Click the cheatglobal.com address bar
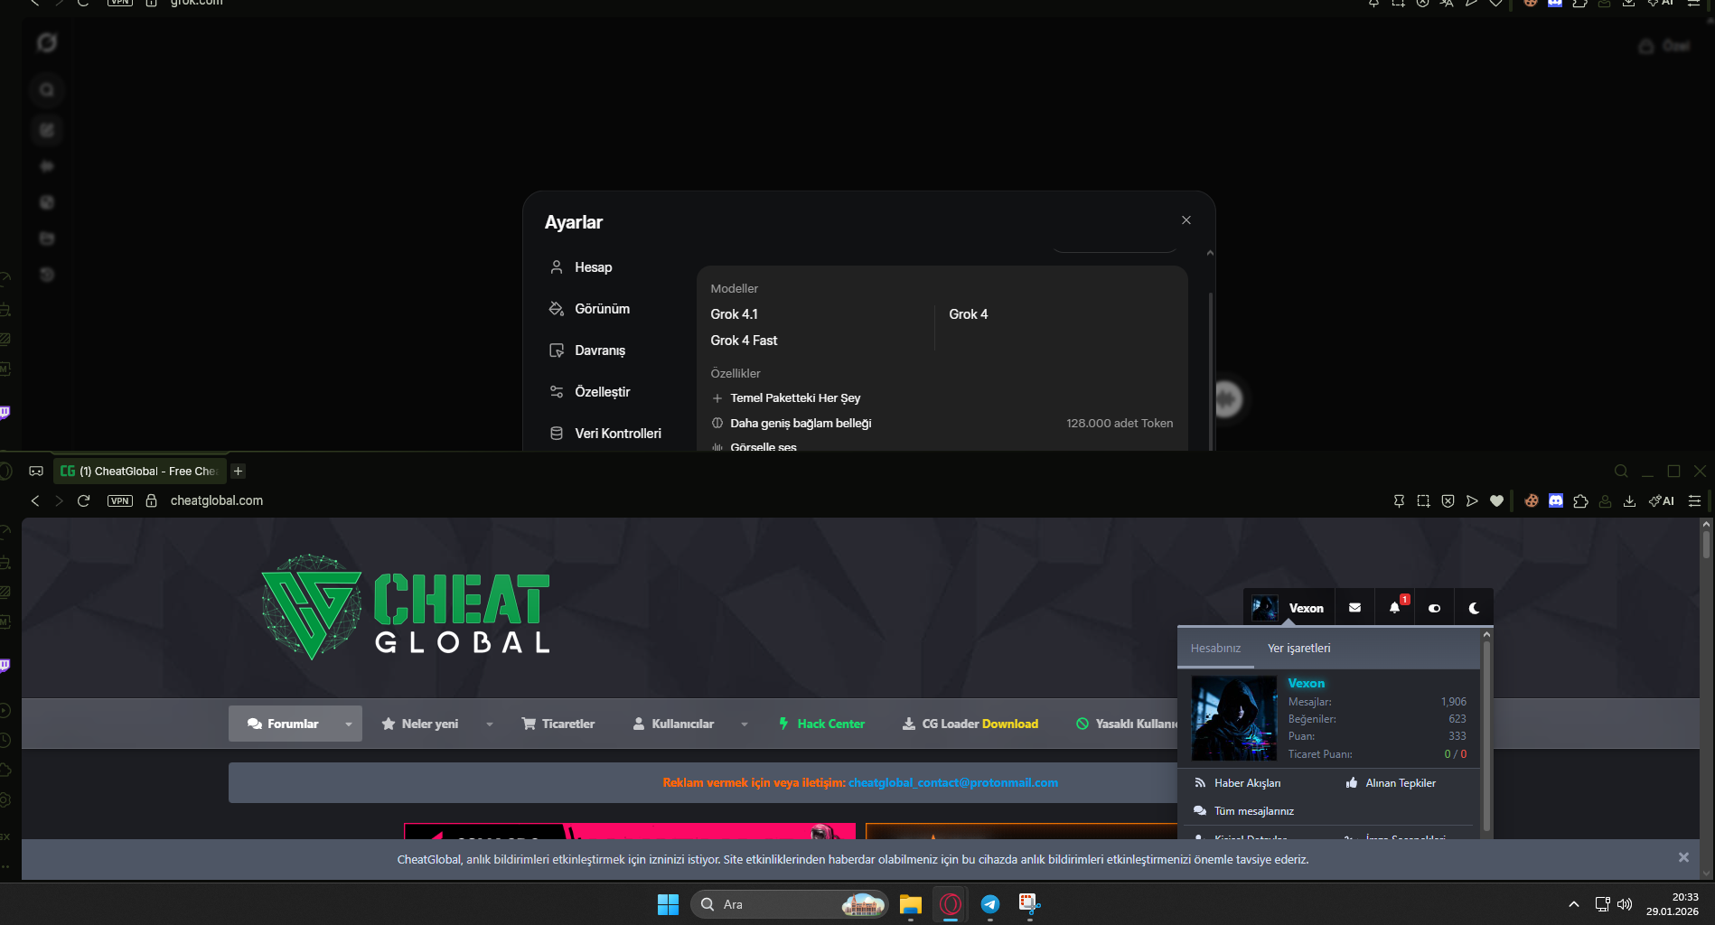The height and width of the screenshot is (925, 1715). point(216,500)
